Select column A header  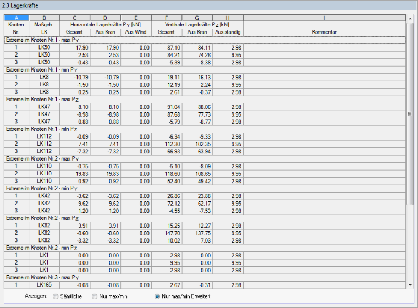16,18
